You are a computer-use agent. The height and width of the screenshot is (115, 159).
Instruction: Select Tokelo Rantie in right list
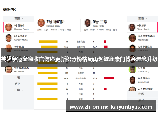click(x=142, y=27)
